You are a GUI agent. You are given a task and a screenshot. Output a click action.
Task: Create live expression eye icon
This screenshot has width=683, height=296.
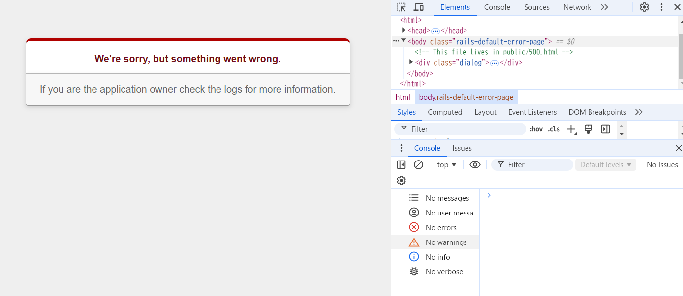coord(475,165)
